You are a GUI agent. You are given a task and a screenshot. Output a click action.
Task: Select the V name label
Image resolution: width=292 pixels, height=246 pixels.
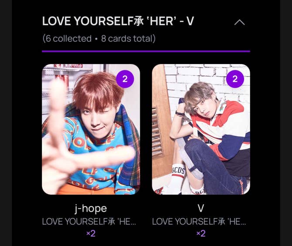[201, 208]
